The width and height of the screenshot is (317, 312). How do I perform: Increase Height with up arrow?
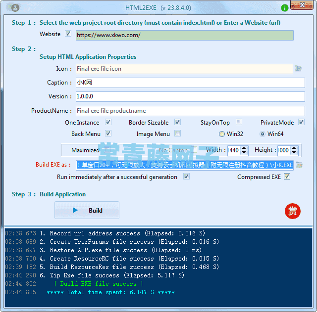(294, 148)
